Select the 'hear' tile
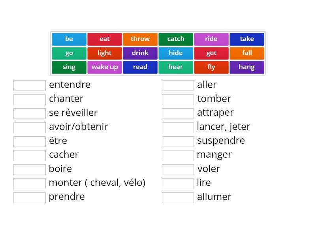 click(x=175, y=67)
